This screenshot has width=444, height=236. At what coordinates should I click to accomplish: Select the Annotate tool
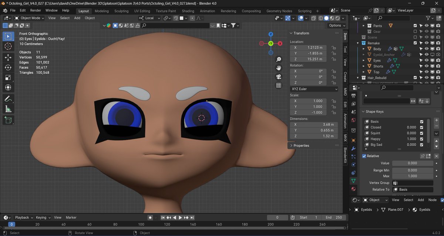click(x=8, y=99)
